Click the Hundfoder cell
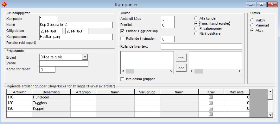280x124 pixels. pyautogui.click(x=51, y=97)
